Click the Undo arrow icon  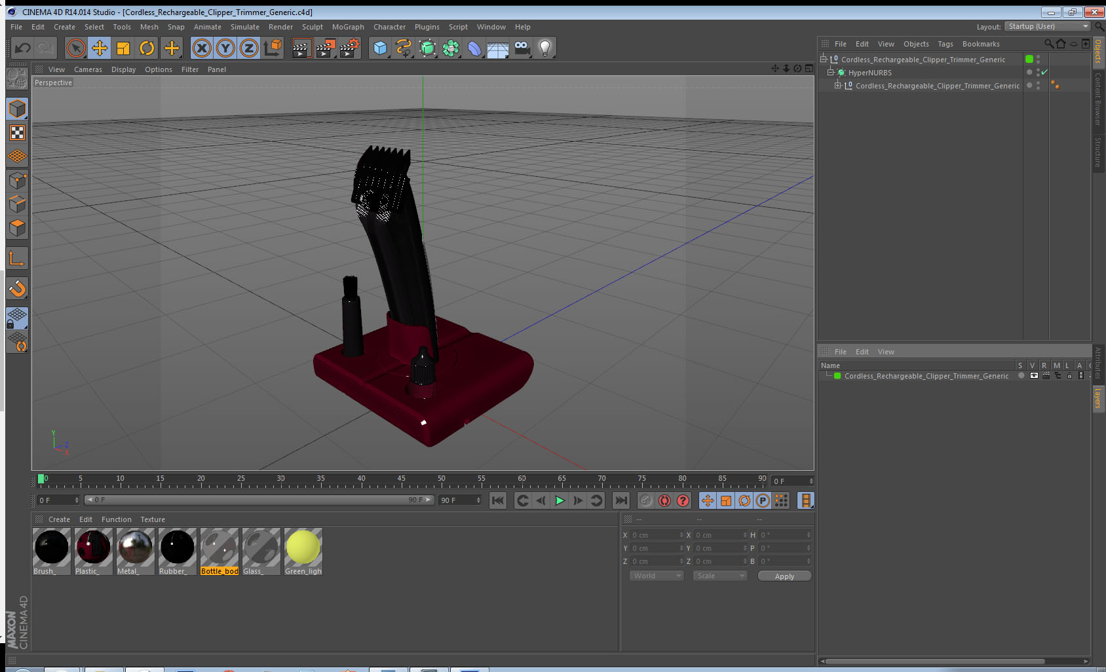coord(22,48)
